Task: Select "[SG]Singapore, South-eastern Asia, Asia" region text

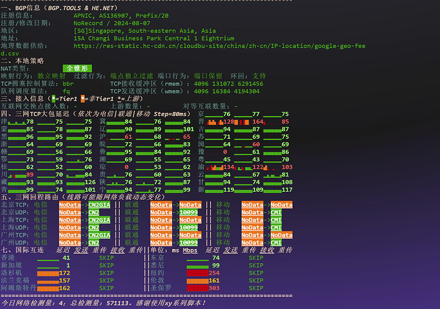Action: click(145, 31)
